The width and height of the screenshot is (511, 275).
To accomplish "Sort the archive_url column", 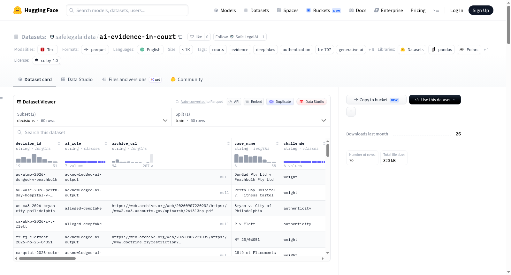I will [228, 143].
